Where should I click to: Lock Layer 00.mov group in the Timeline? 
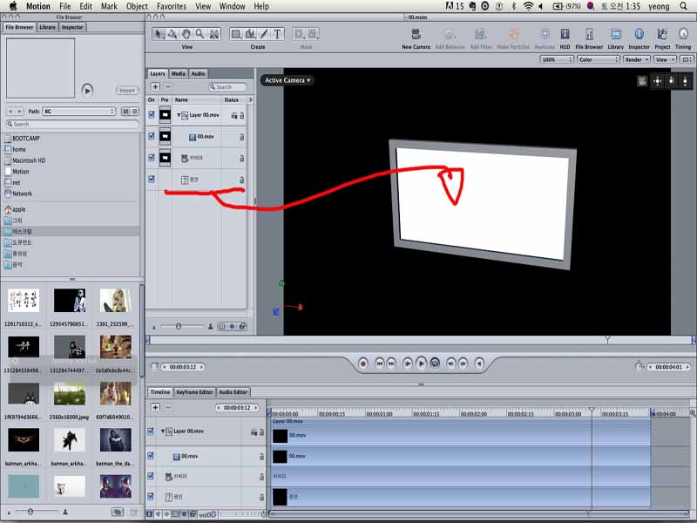pos(262,431)
